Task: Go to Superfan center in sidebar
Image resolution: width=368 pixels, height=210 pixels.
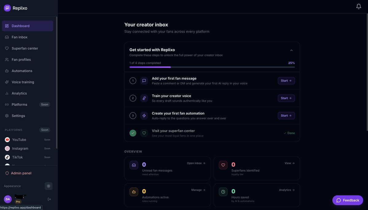Action: (x=27, y=48)
